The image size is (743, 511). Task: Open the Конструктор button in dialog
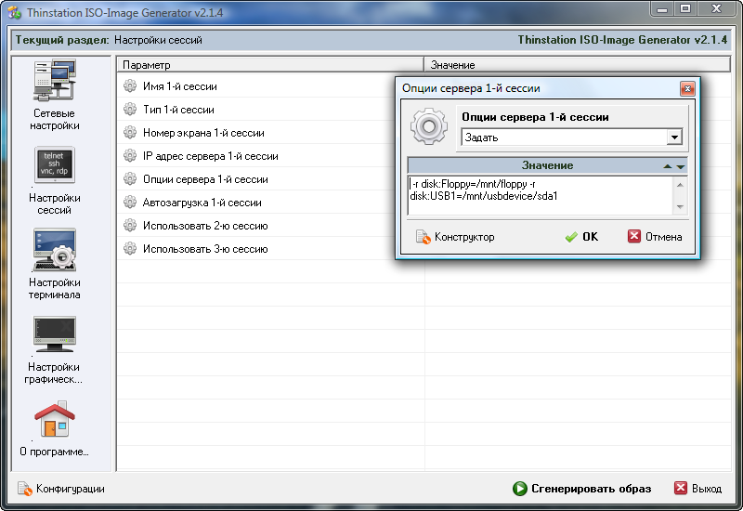(455, 237)
